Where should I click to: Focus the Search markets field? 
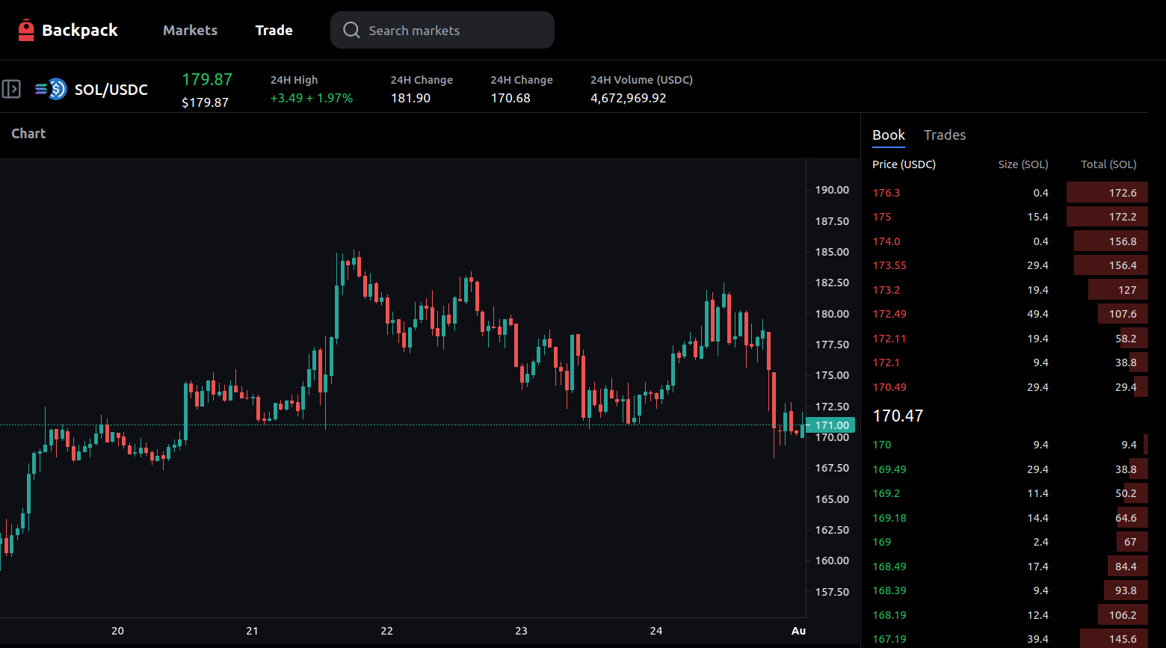[x=442, y=30]
